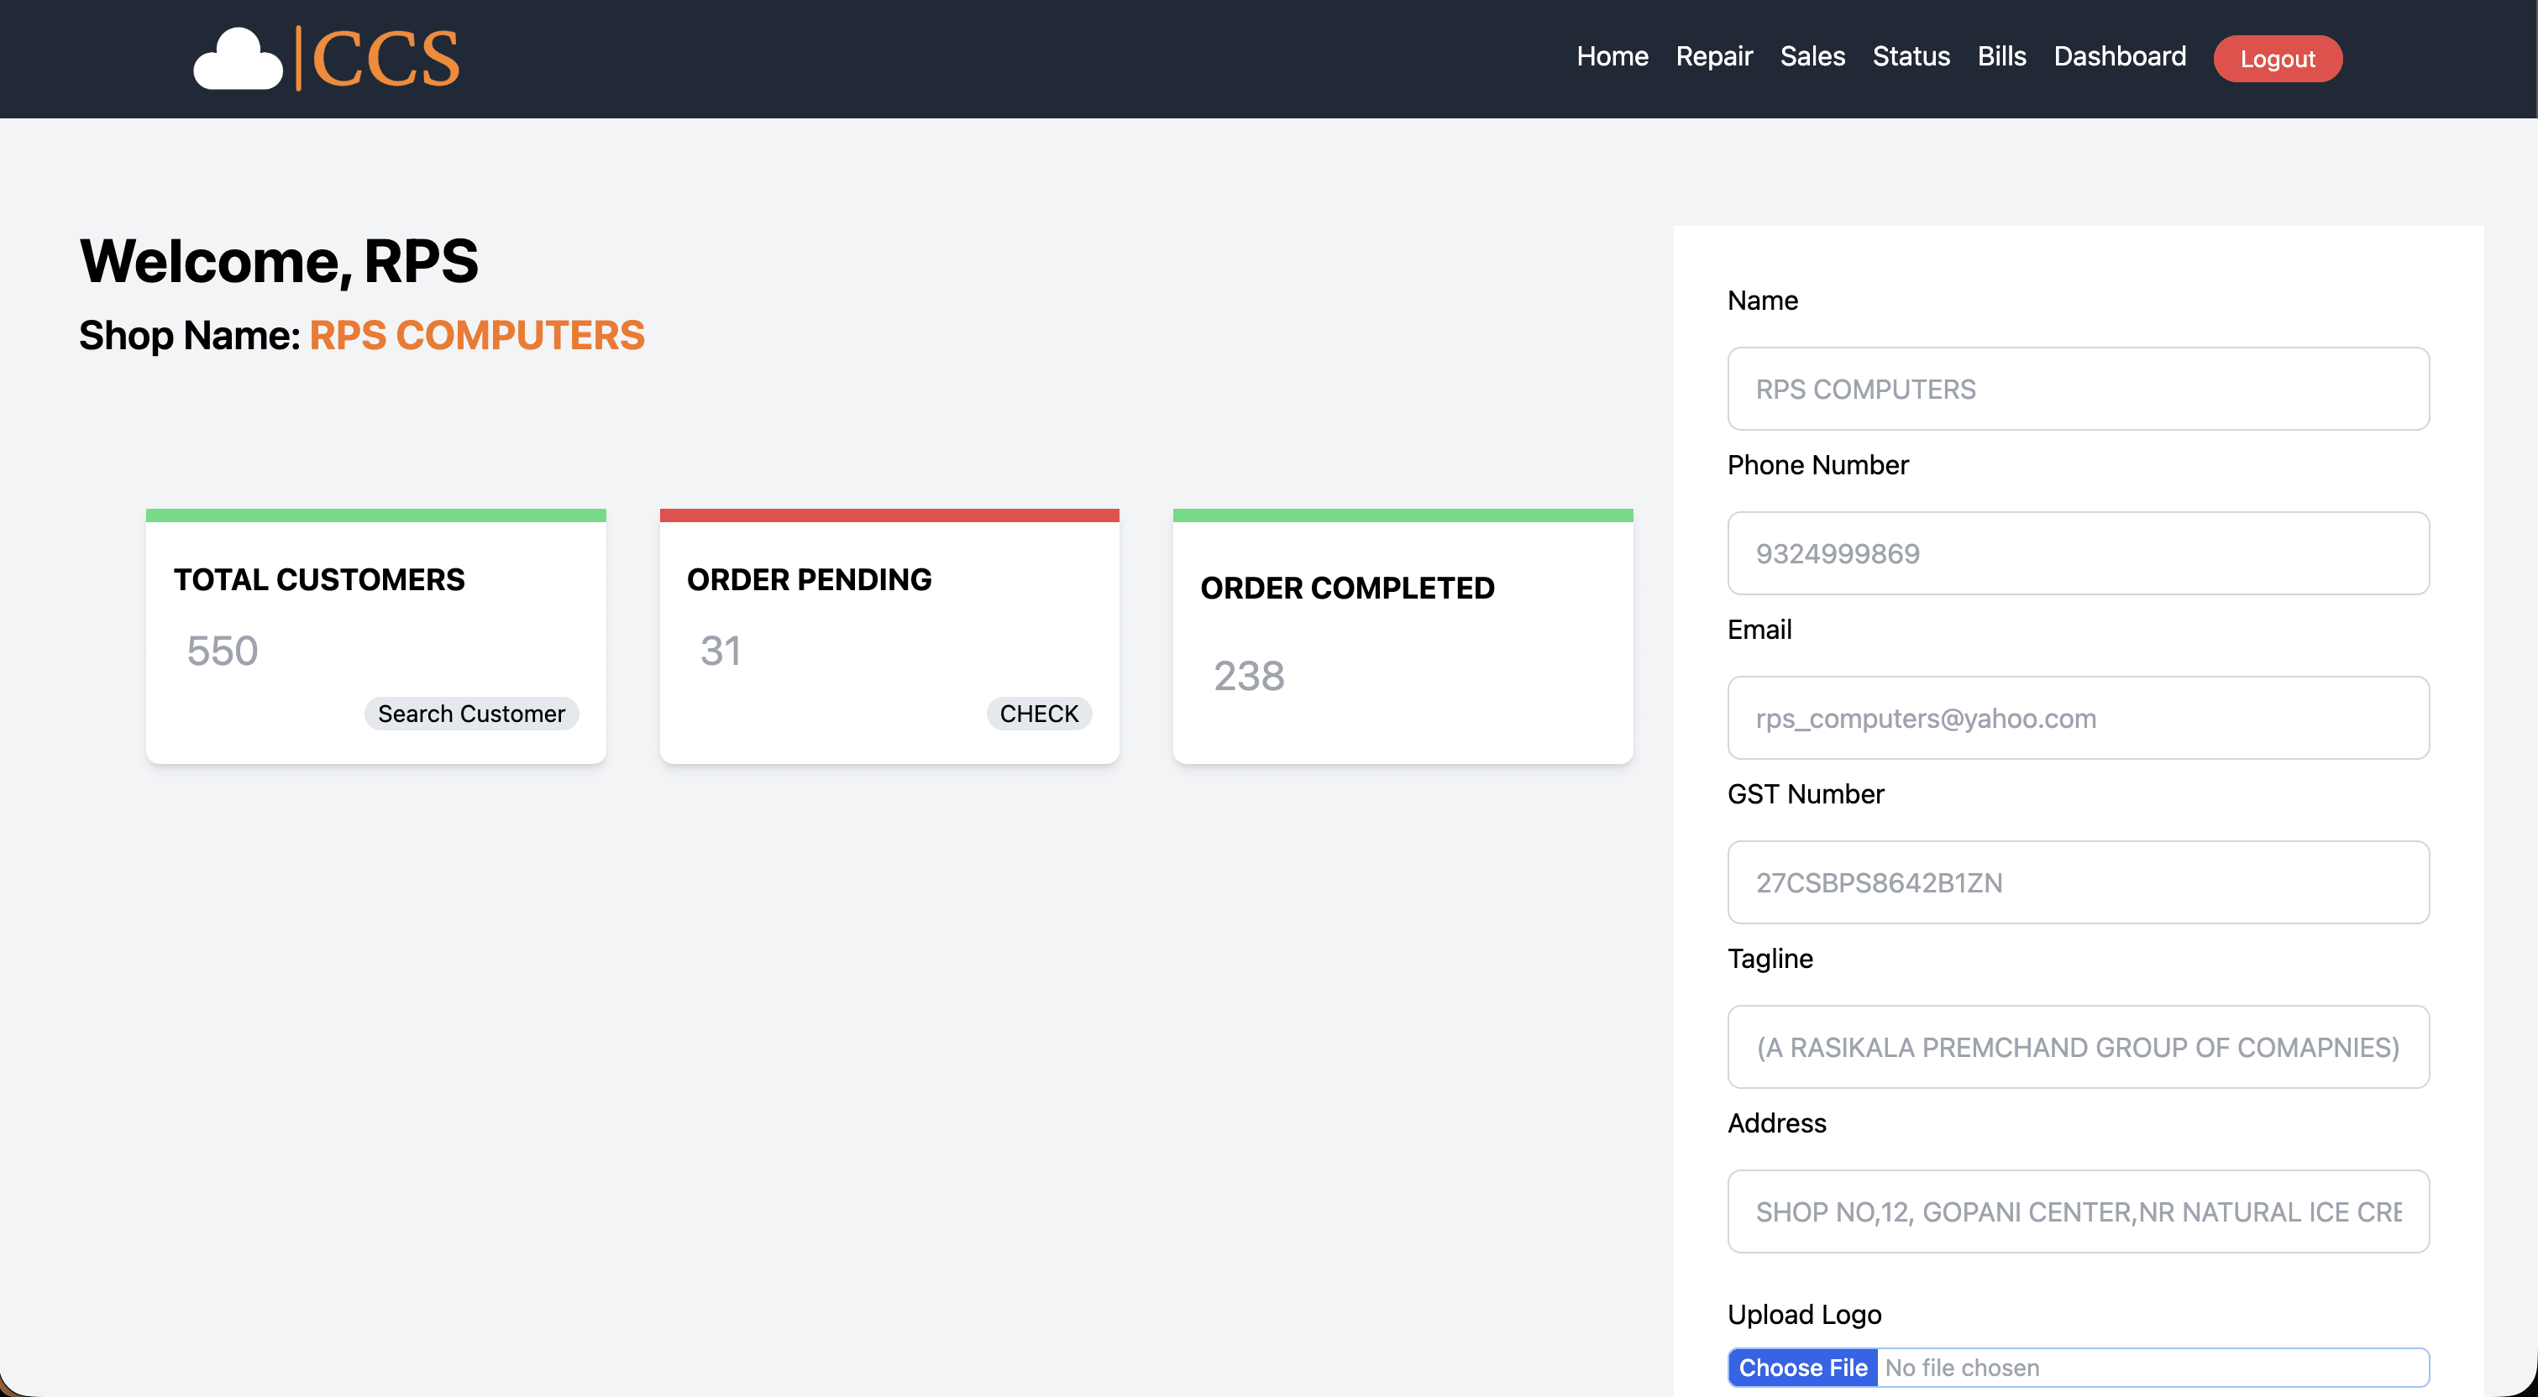Focus the Name input field

tap(2077, 390)
